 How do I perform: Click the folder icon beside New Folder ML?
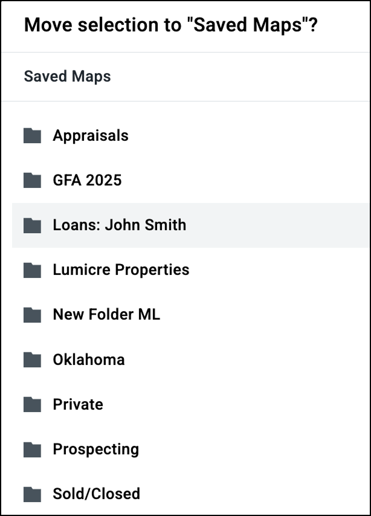[32, 314]
